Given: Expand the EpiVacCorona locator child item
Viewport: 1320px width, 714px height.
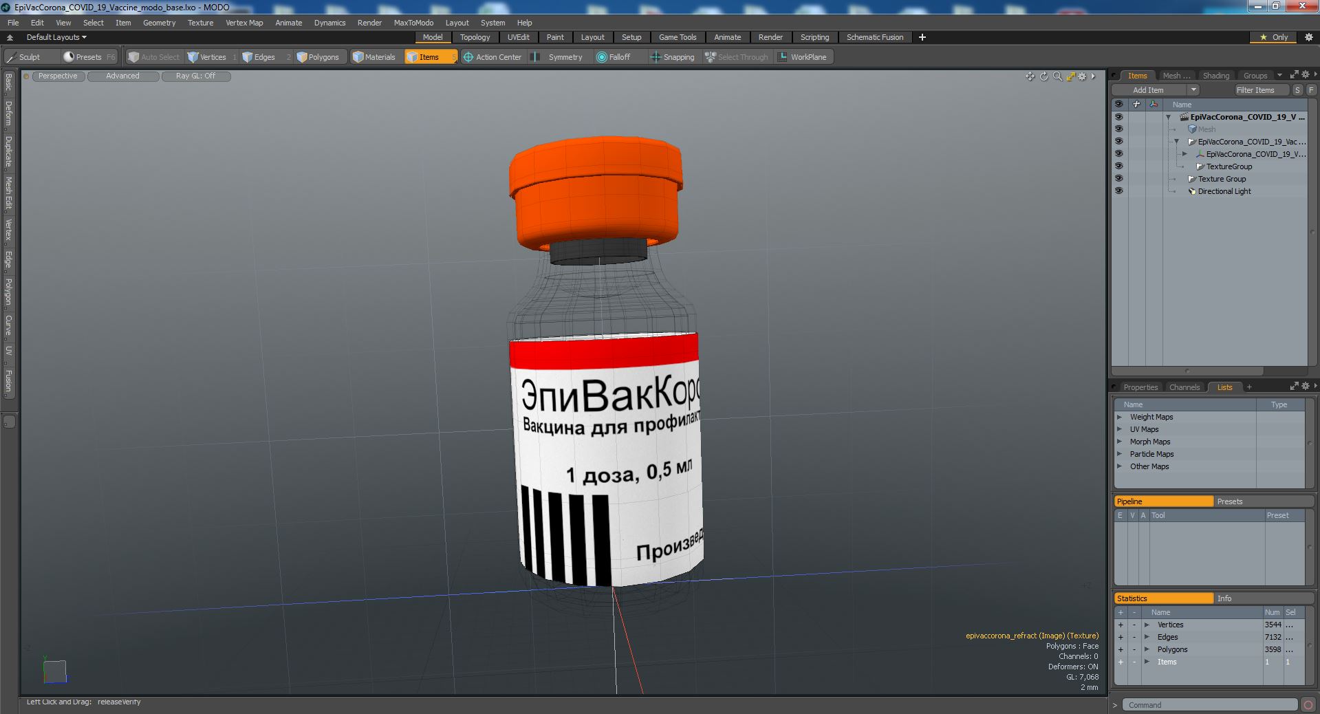Looking at the screenshot, I should 1184,155.
